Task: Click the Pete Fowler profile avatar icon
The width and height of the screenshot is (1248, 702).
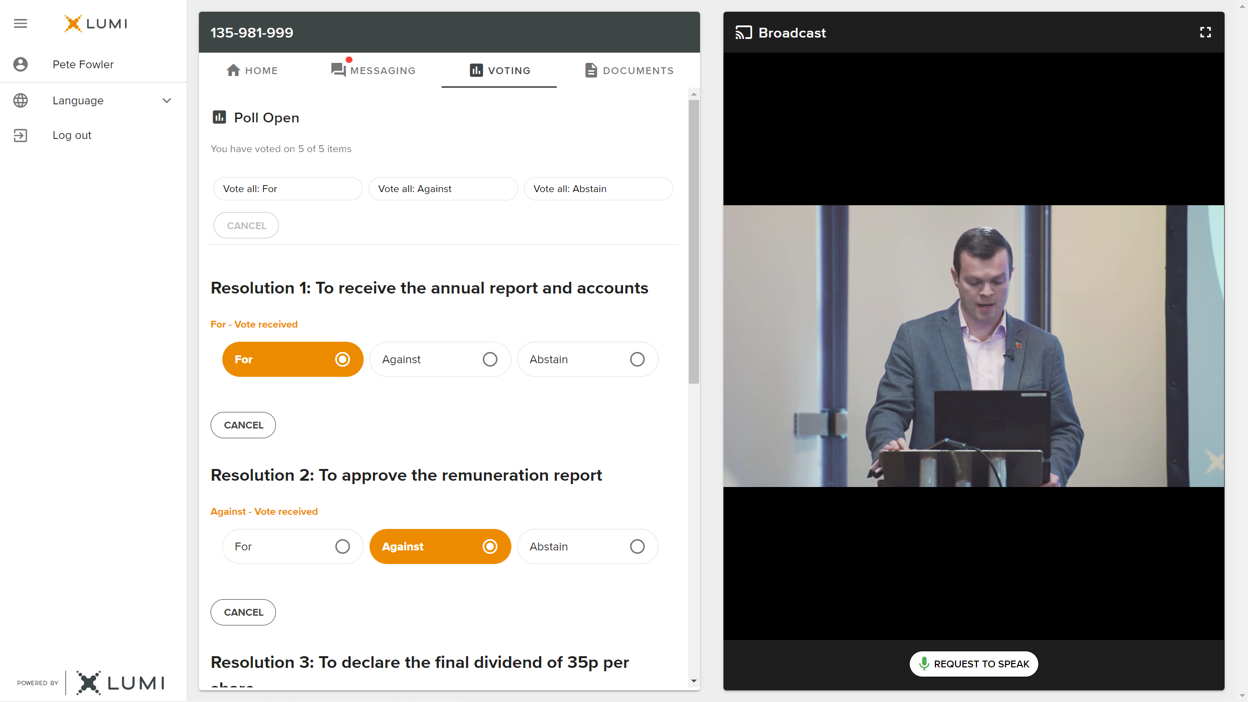Action: coord(20,64)
